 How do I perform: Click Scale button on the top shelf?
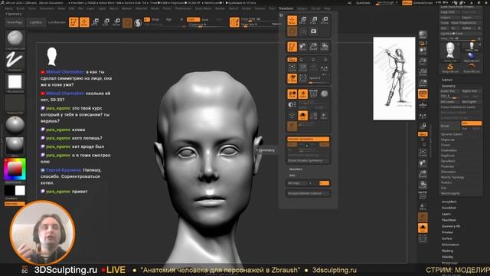point(106,22)
